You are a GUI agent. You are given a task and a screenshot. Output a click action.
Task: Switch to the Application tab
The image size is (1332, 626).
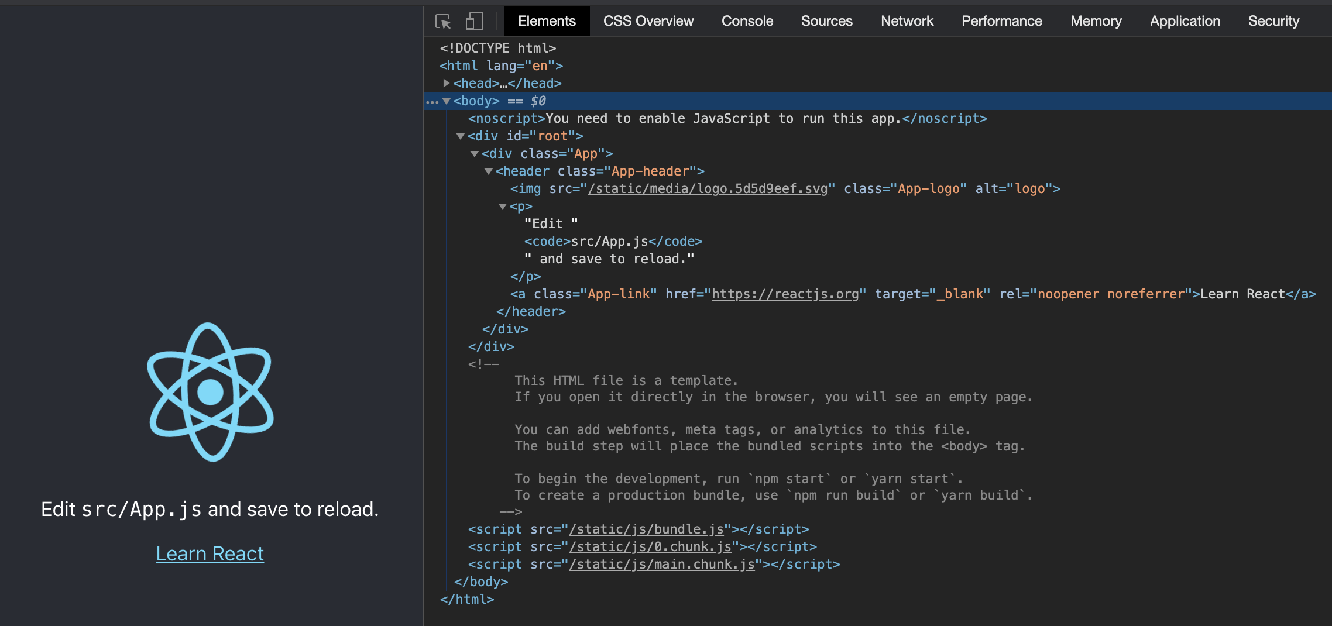point(1185,21)
